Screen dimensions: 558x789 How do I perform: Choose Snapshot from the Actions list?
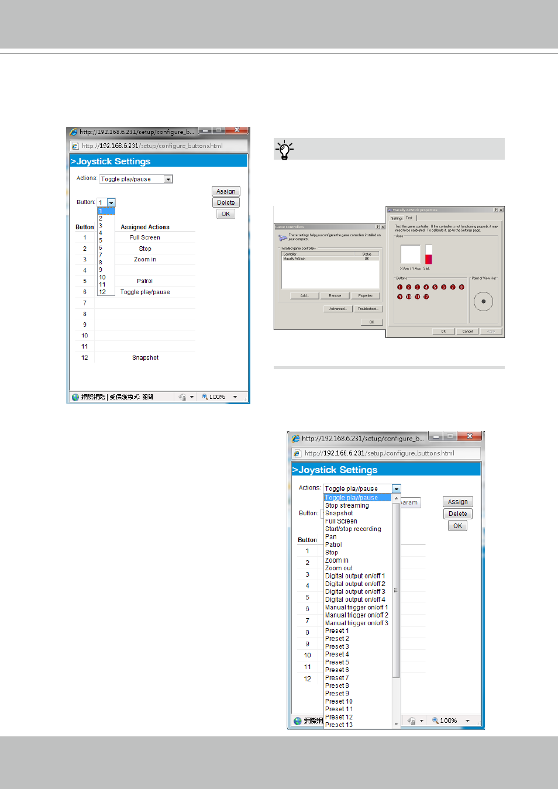click(339, 514)
